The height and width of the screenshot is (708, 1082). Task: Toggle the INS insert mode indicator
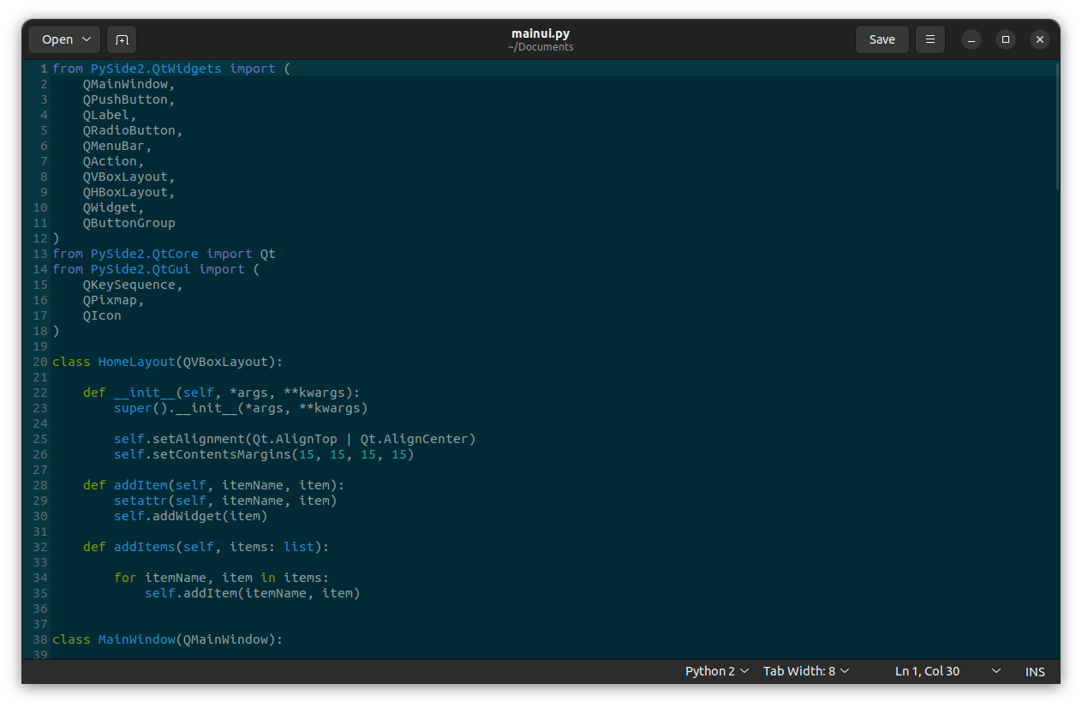click(1035, 671)
